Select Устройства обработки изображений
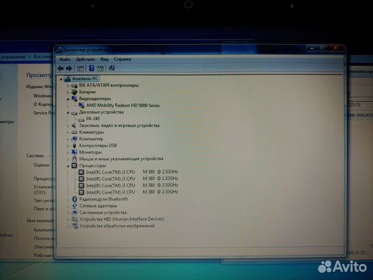The height and width of the screenshot is (280, 373). pyautogui.click(x=117, y=226)
